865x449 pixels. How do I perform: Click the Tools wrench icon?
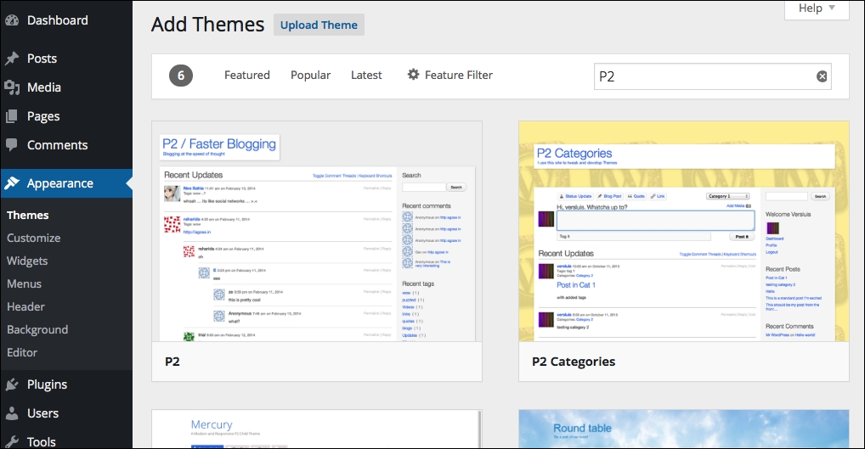point(12,442)
